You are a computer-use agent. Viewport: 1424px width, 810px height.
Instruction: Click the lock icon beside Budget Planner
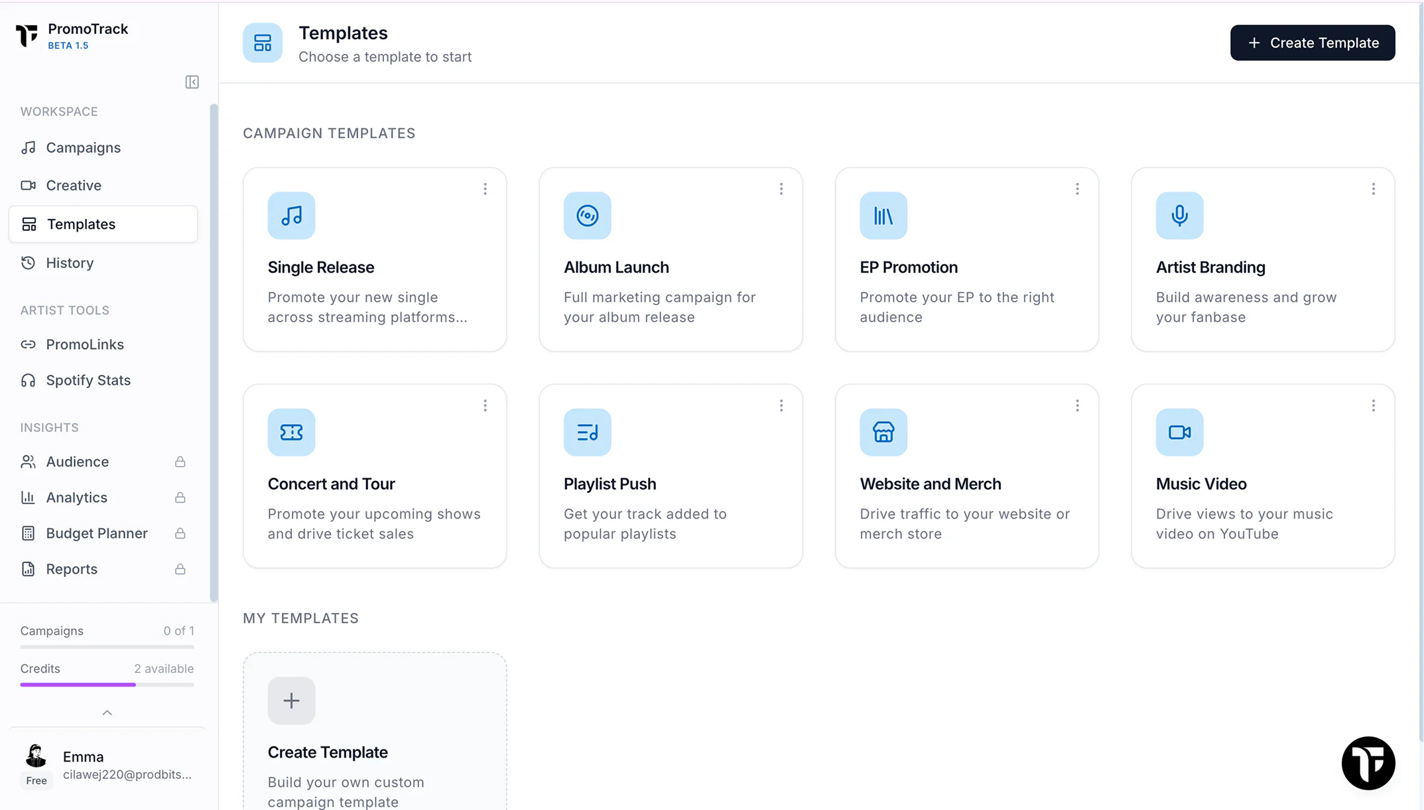(180, 533)
